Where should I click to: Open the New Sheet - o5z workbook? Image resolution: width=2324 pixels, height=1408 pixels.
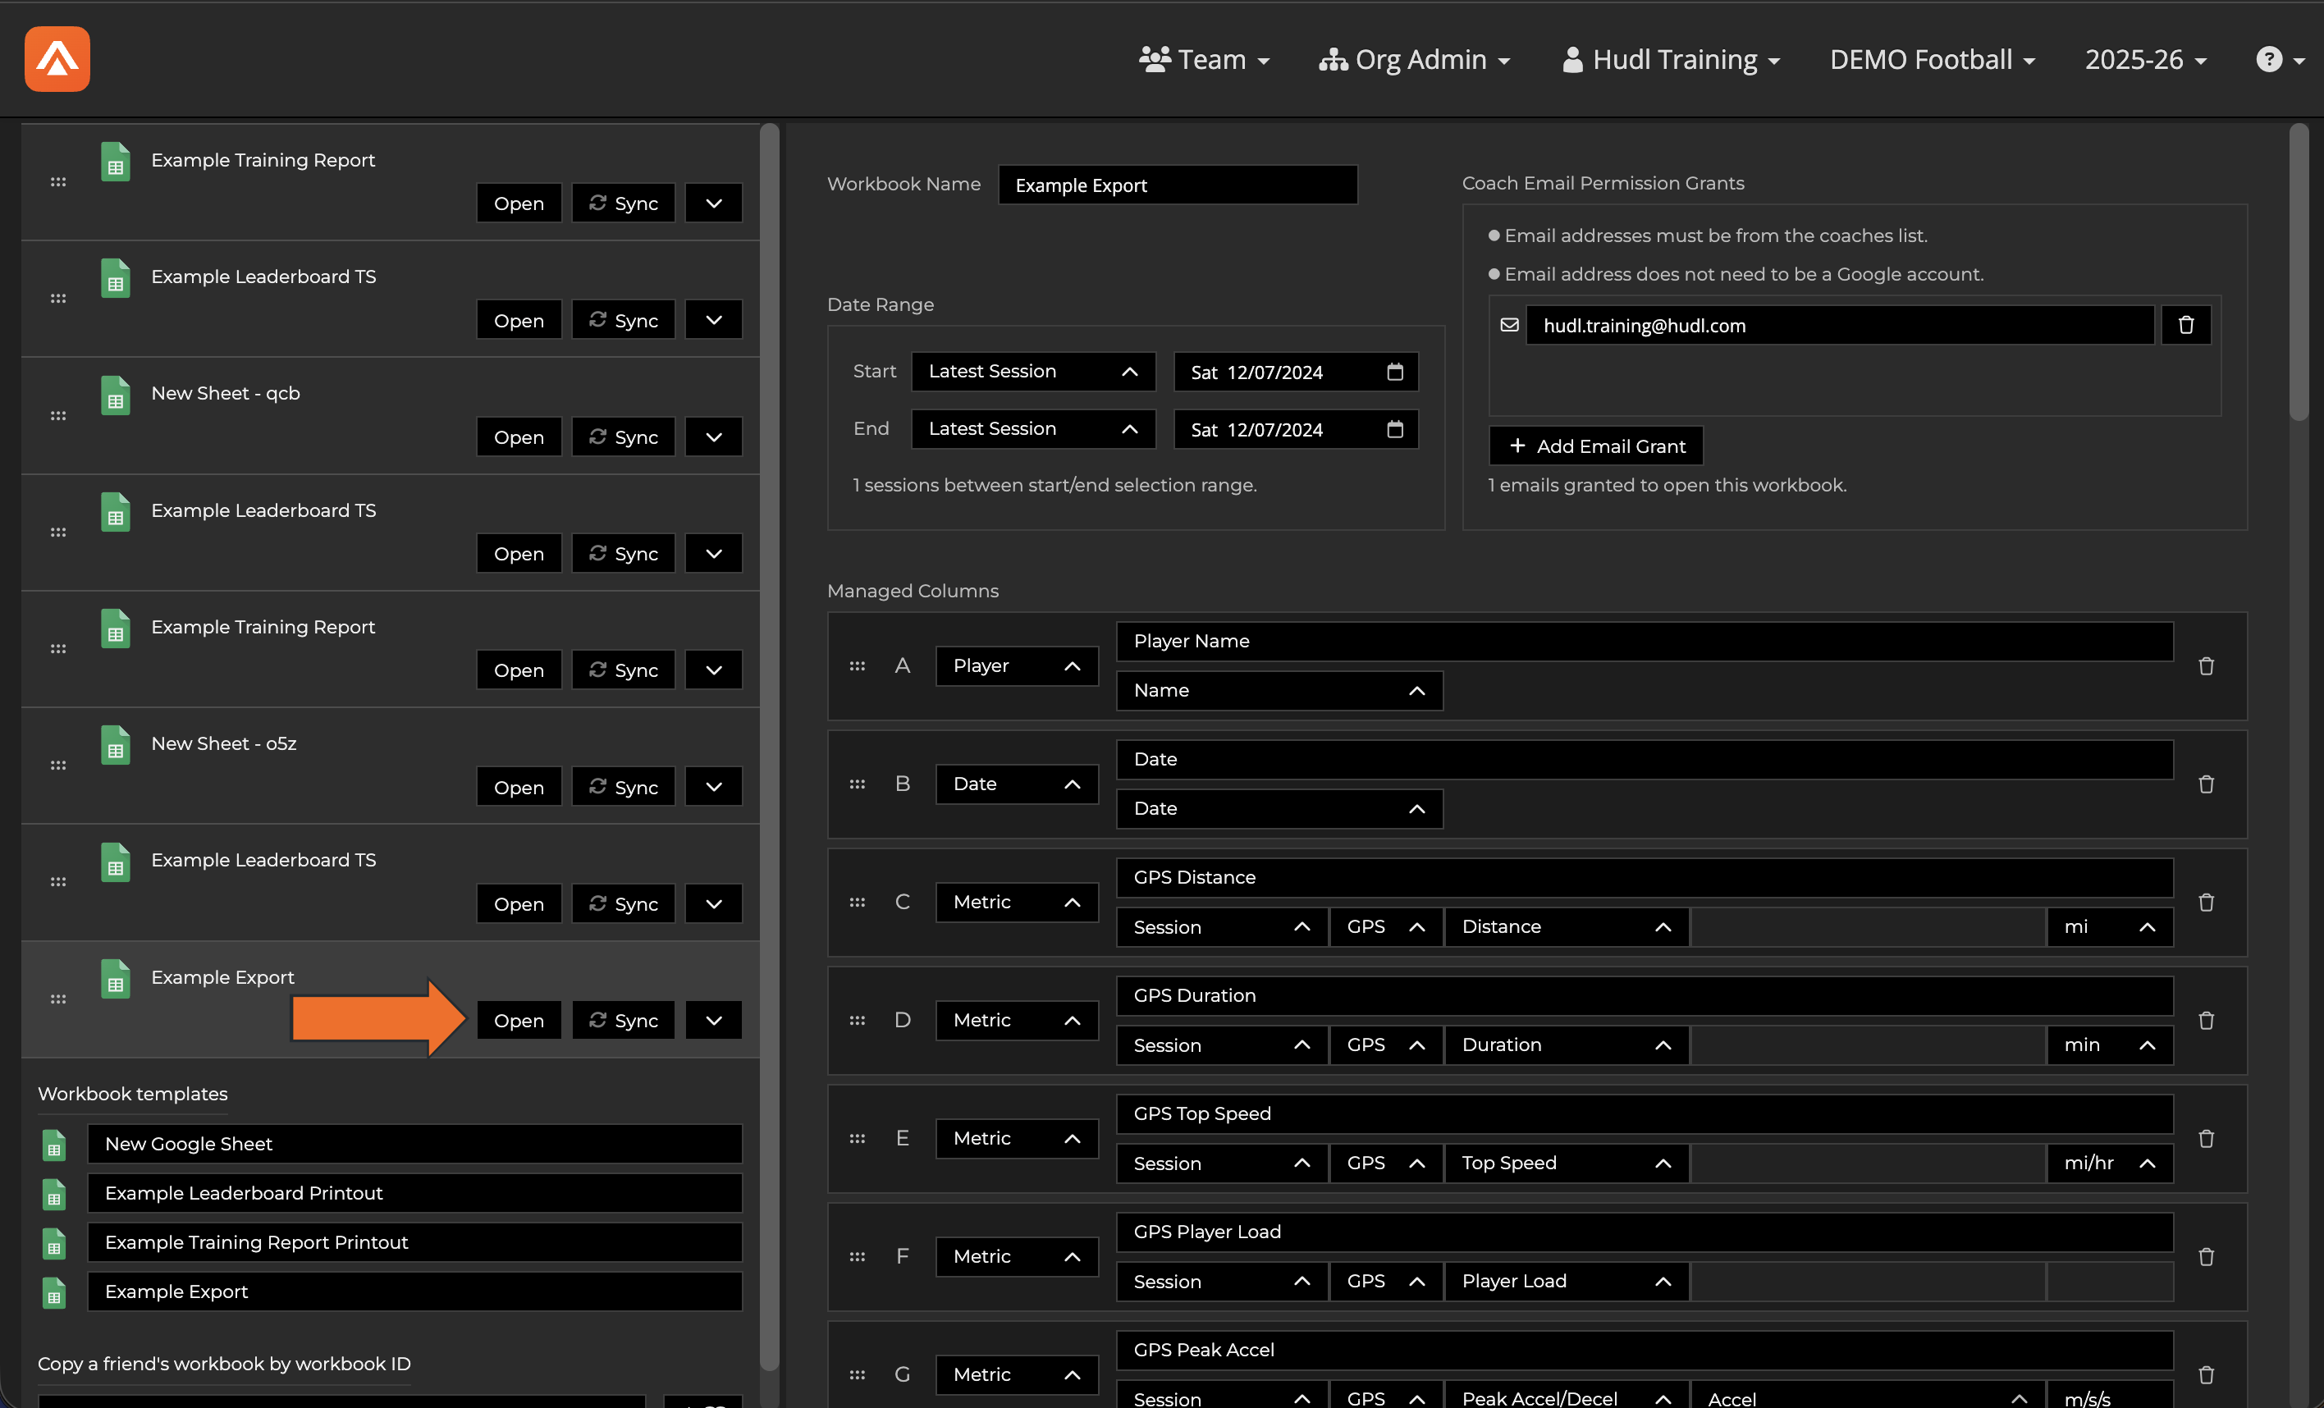pos(519,787)
